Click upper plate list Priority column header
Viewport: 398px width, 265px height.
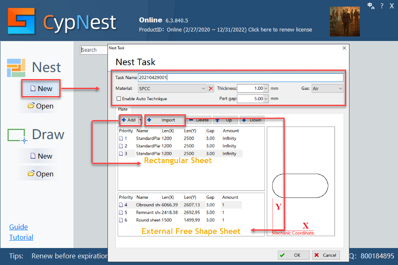pos(126,131)
